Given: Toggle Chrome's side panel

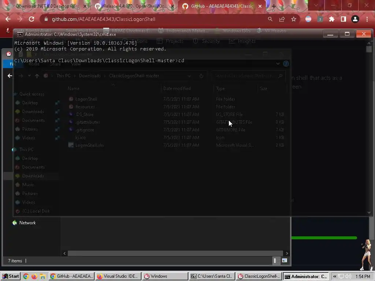Looking at the screenshot, I should [344, 19].
